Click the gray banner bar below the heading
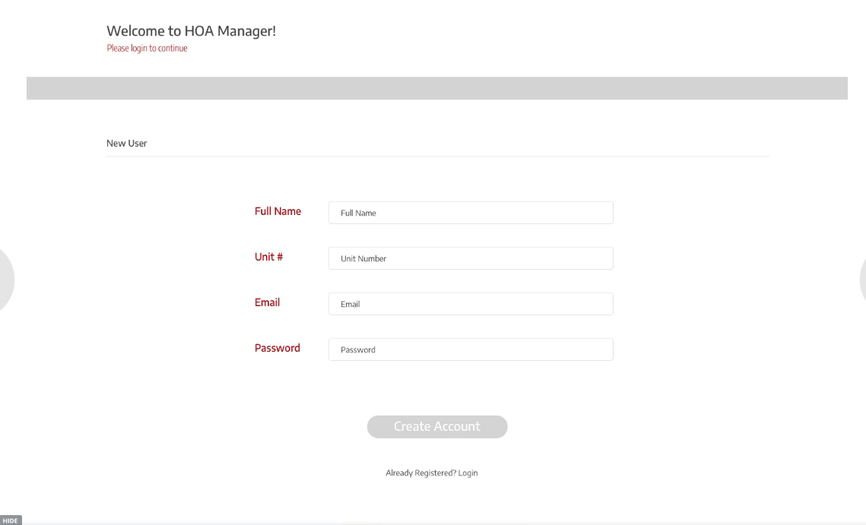This screenshot has height=525, width=866. [x=437, y=88]
